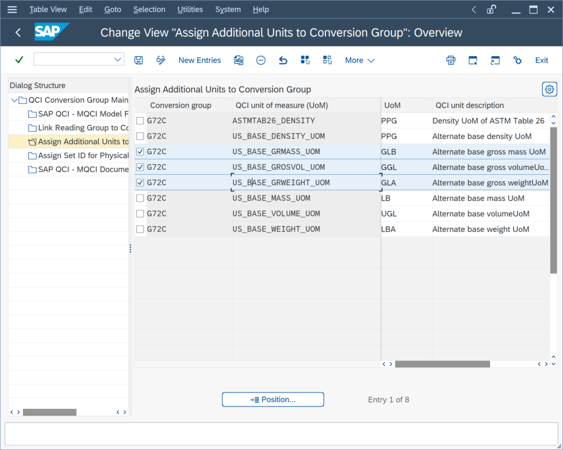Check the US_BASE_WEIGHT_UOM row checkbox
This screenshot has height=450, width=563.
140,229
